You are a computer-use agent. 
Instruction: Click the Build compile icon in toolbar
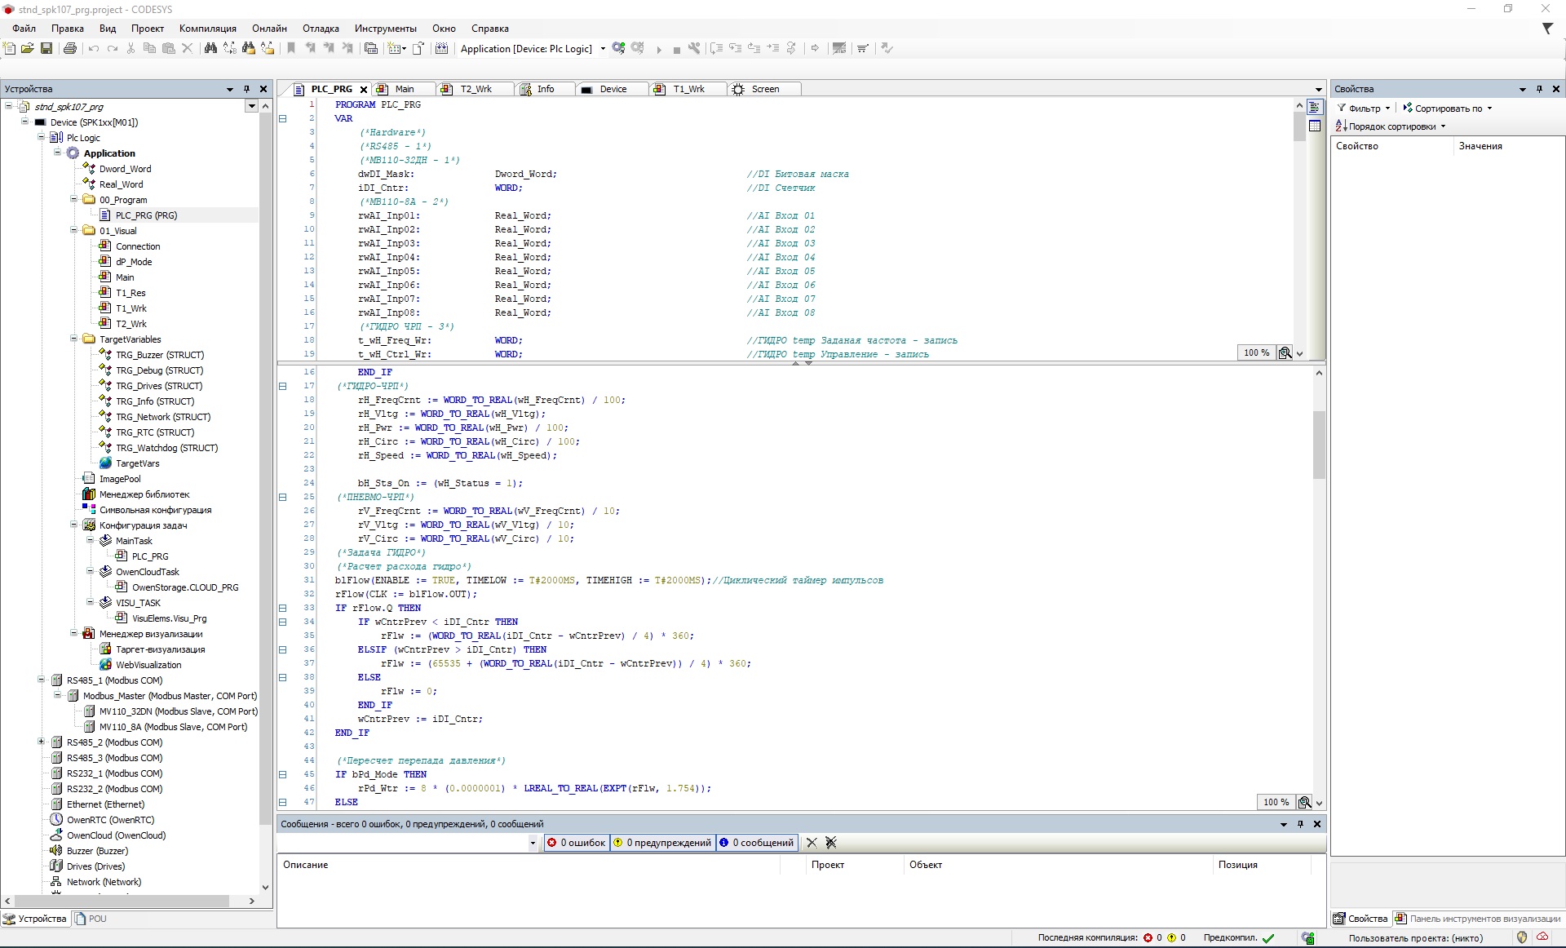(x=442, y=49)
